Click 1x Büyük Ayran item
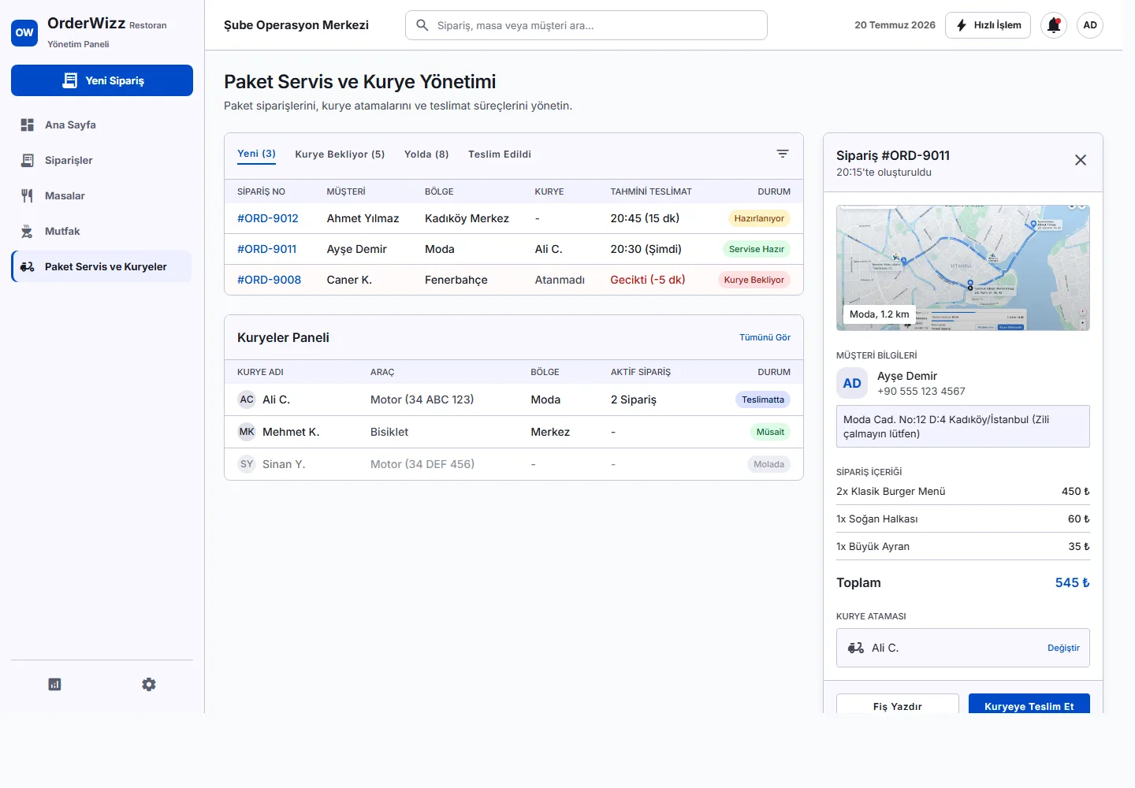 tap(873, 546)
